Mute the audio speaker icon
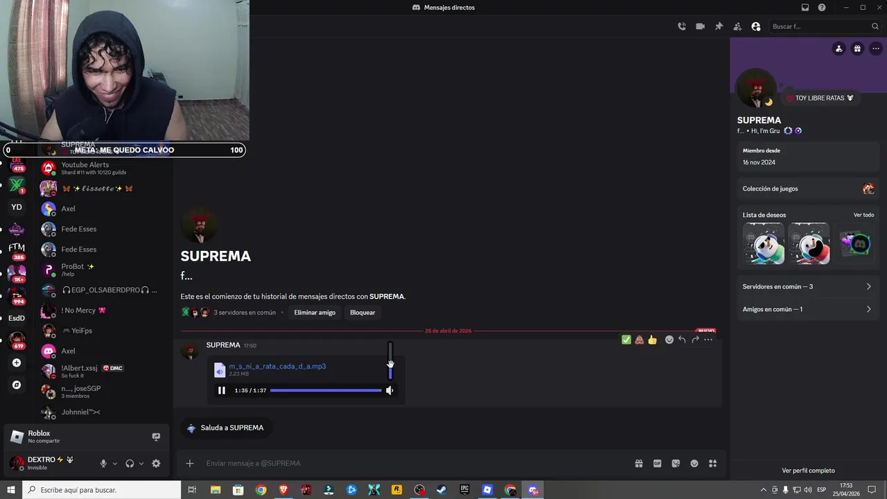The height and width of the screenshot is (499, 887). tap(389, 390)
